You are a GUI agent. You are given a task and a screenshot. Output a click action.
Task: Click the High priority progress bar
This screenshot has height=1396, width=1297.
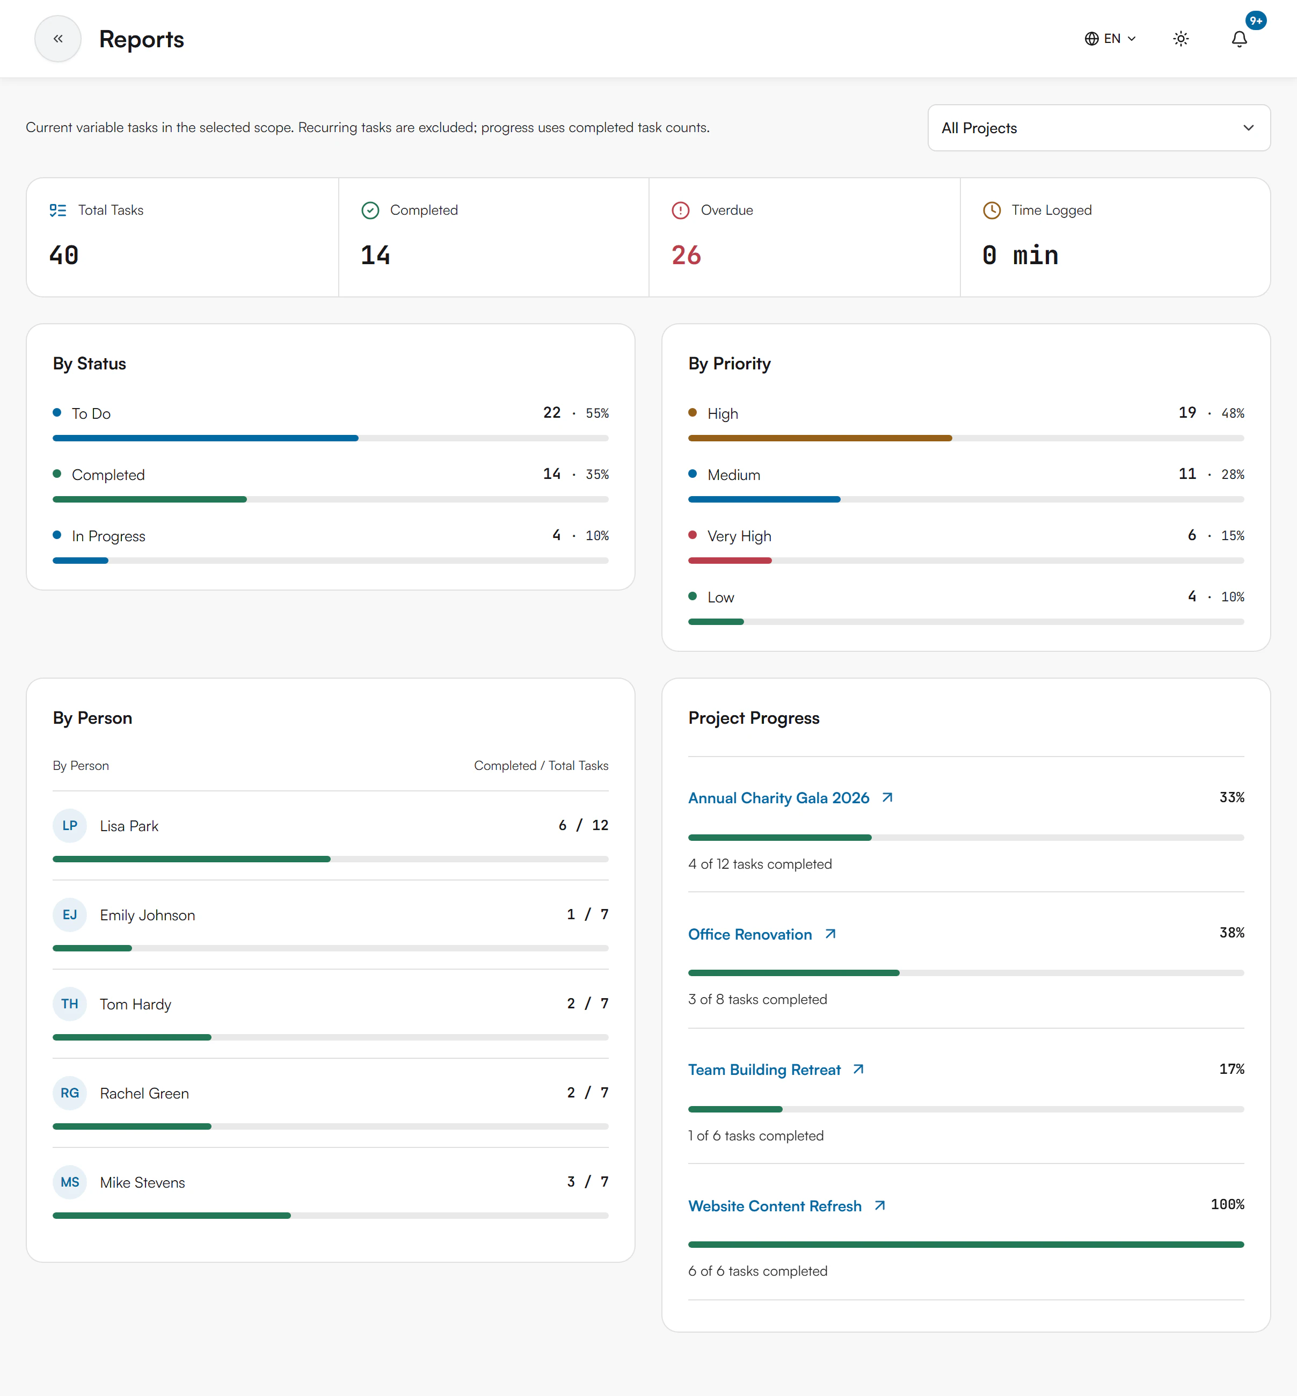[x=966, y=438]
